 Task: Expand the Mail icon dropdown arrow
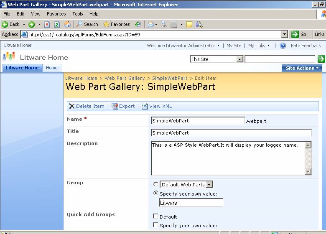point(156,25)
